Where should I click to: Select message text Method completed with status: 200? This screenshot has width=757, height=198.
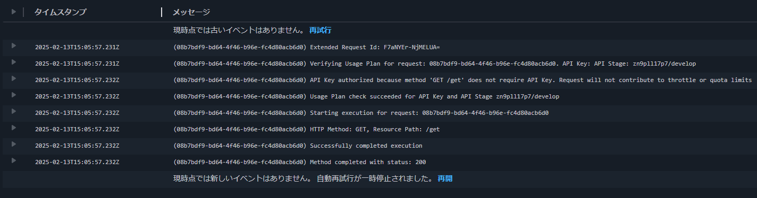[368, 162]
